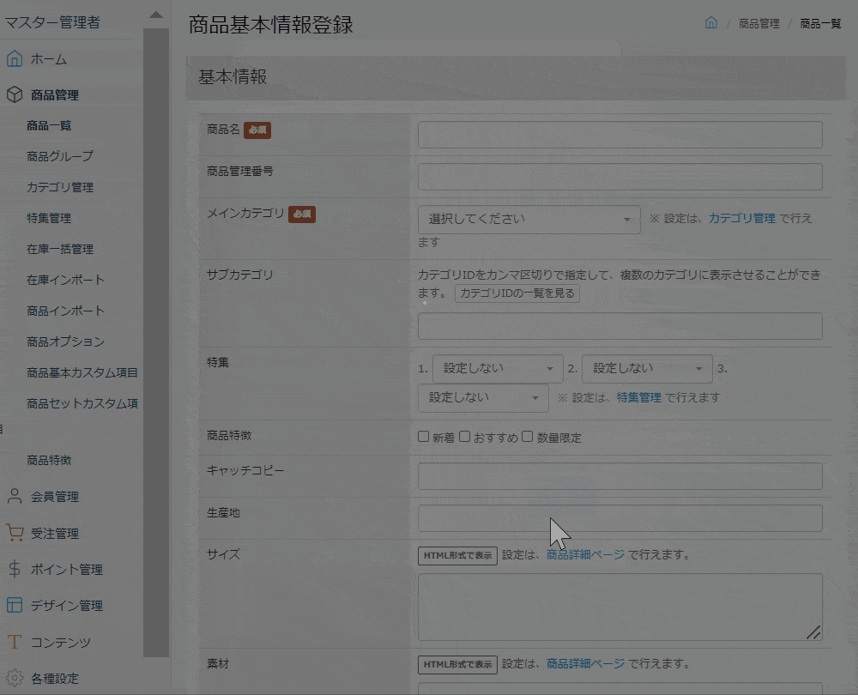Tick the 数量限定 checkbox
Viewport: 858px width, 695px height.
coord(528,436)
